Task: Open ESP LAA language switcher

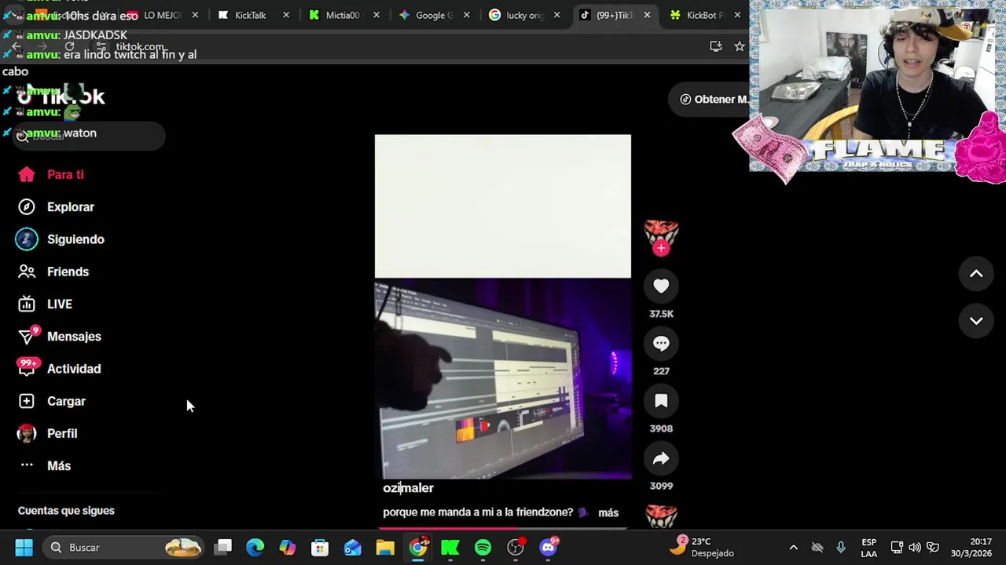Action: click(x=868, y=547)
